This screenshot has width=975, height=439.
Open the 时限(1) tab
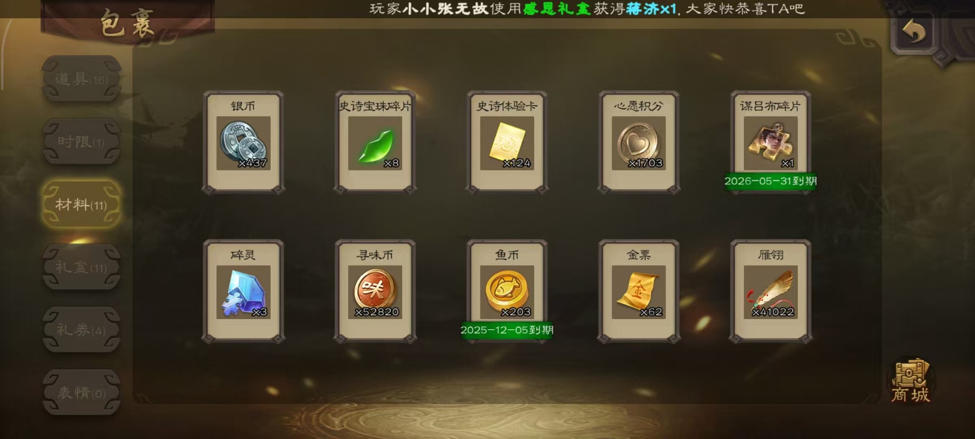click(x=81, y=142)
